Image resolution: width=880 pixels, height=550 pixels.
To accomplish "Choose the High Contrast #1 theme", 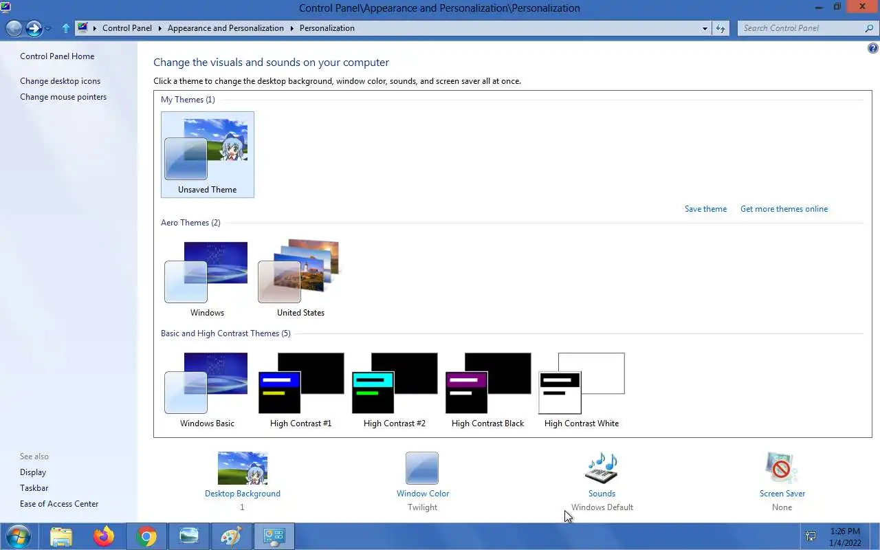I will coord(300,389).
